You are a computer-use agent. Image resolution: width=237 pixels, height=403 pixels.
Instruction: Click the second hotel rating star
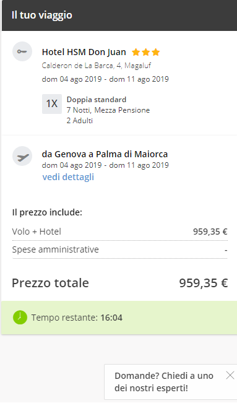(146, 53)
